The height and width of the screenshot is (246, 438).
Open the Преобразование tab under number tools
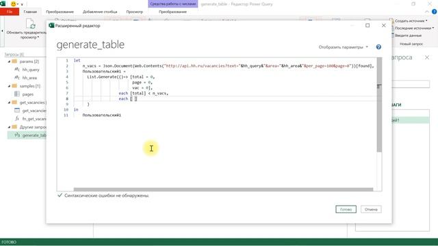[x=172, y=12]
